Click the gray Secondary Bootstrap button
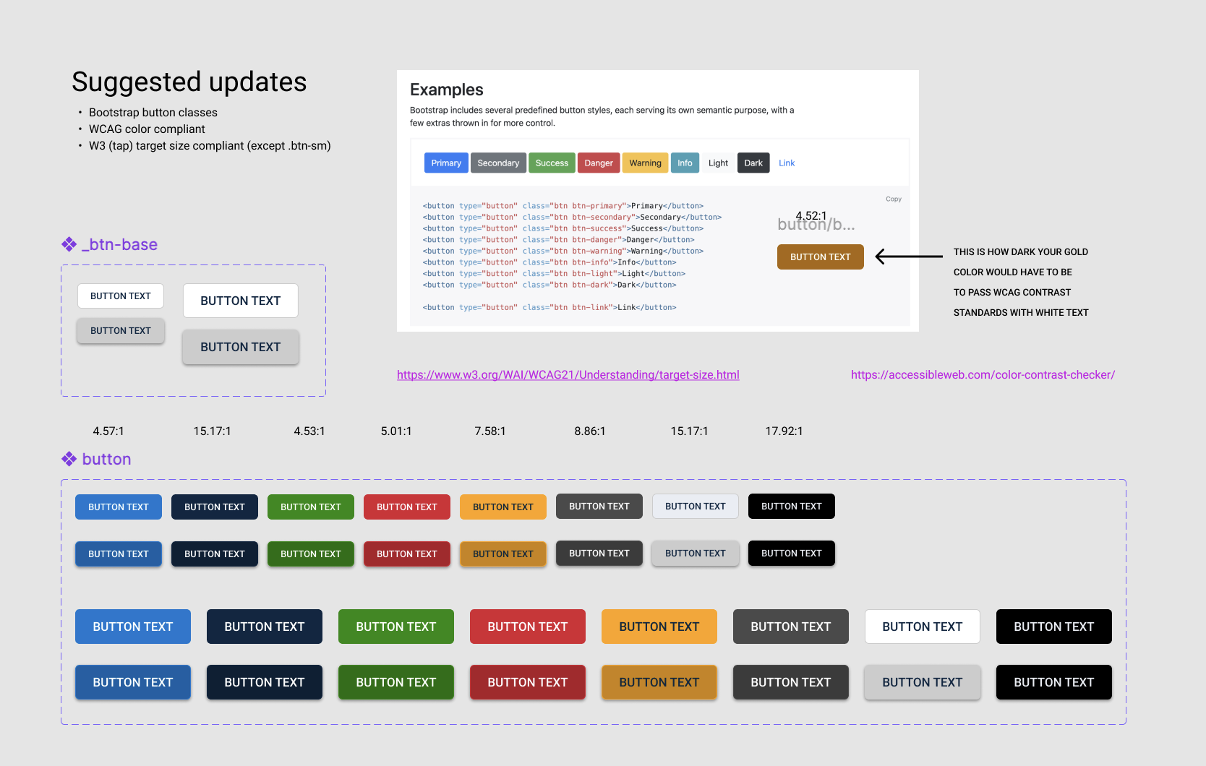The image size is (1206, 766). [498, 163]
